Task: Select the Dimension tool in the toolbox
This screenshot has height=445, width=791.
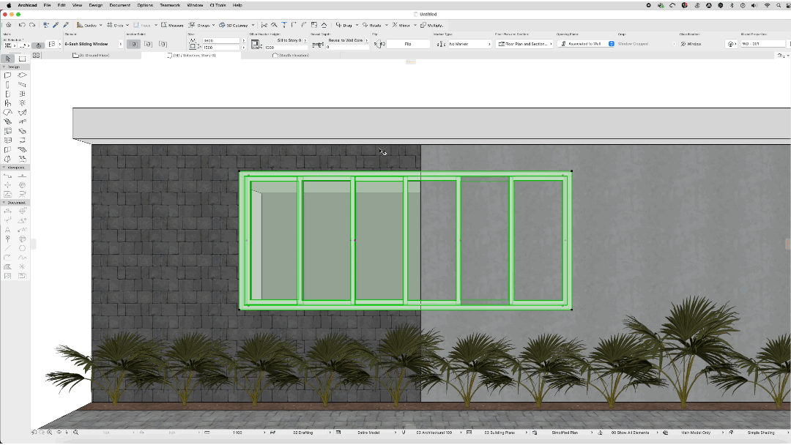Action: pos(7,212)
